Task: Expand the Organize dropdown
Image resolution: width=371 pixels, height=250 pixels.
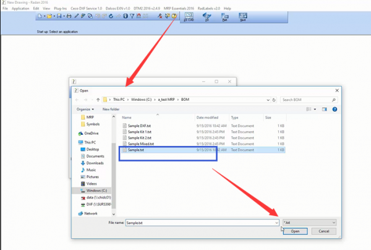Action: (x=85, y=109)
